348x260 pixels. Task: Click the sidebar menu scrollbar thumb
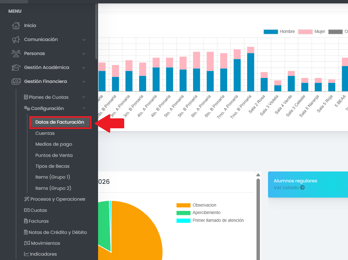coord(96,31)
